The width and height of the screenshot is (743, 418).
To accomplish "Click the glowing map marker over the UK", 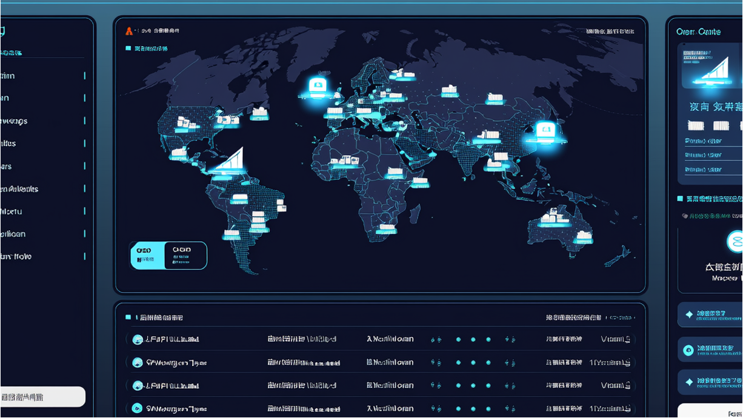I will point(317,85).
